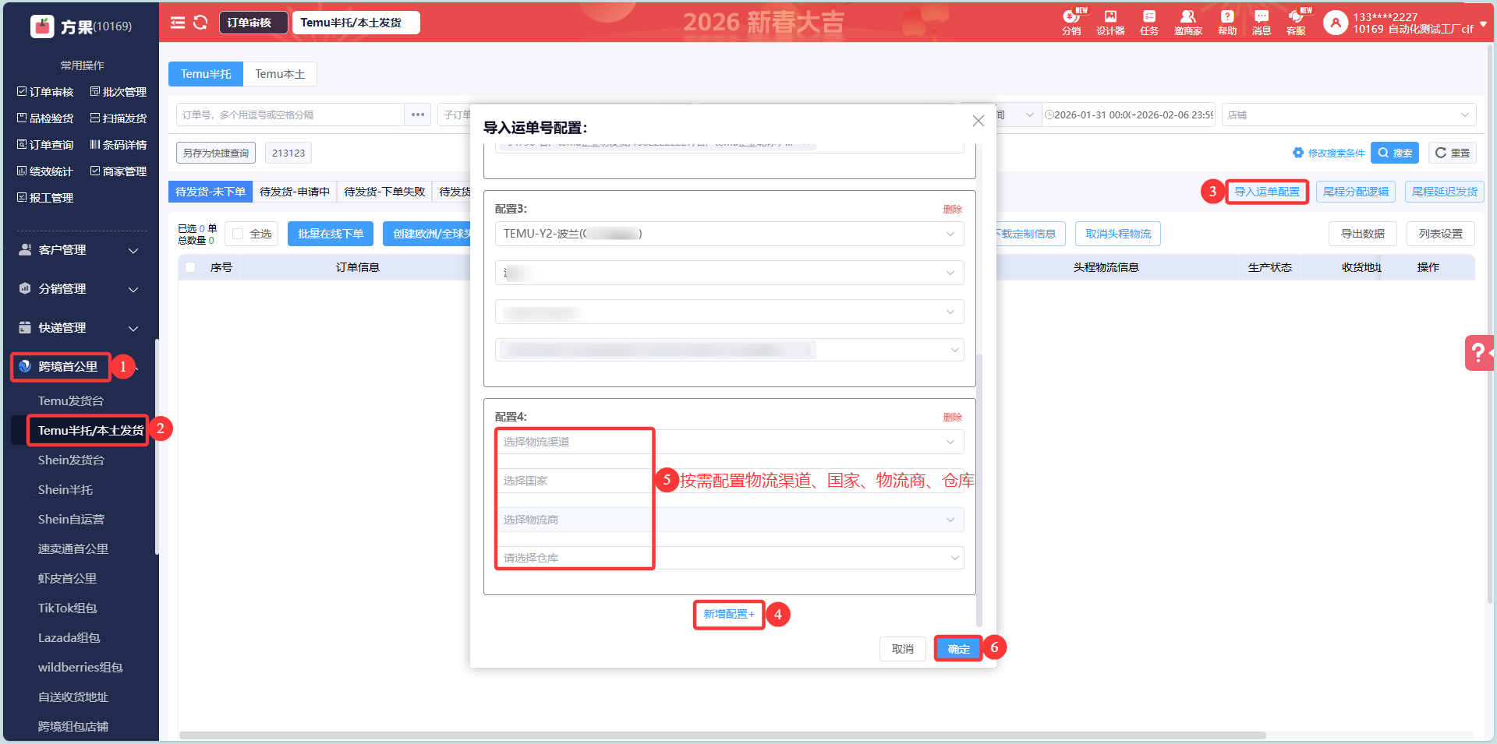The height and width of the screenshot is (744, 1497).
Task: Close the 导入运单号配置 dialog
Action: [979, 121]
